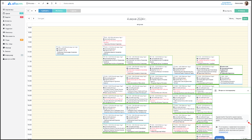
Task: Open the Другое dropdown button
Action: [x=74, y=11]
